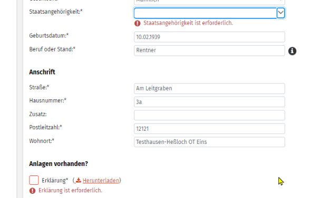The width and height of the screenshot is (311, 198).
Task: Focus the empty Staatsangehörigkeit combo field
Action: tap(205, 13)
